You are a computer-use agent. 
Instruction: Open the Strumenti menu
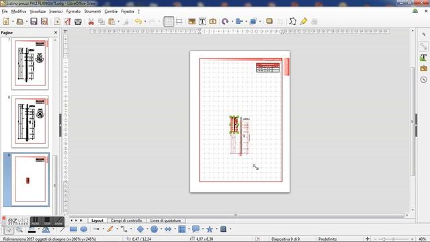pos(93,11)
